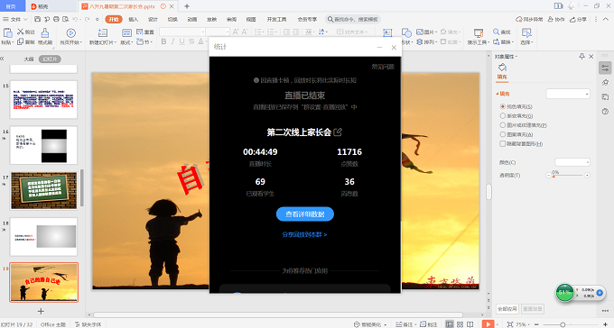Click the orange slideshow play button in status bar

pyautogui.click(x=488, y=324)
